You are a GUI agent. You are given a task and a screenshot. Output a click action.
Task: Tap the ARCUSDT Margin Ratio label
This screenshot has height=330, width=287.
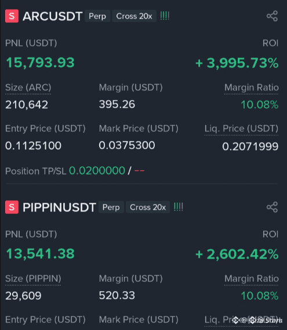click(252, 87)
